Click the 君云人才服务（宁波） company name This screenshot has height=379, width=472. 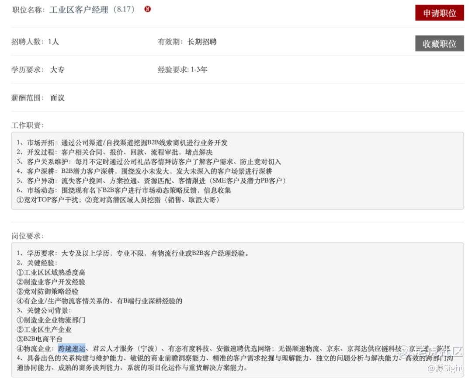125,348
